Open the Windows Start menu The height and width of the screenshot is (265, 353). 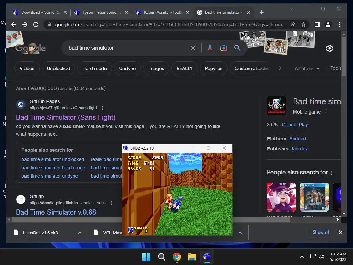pos(146,257)
